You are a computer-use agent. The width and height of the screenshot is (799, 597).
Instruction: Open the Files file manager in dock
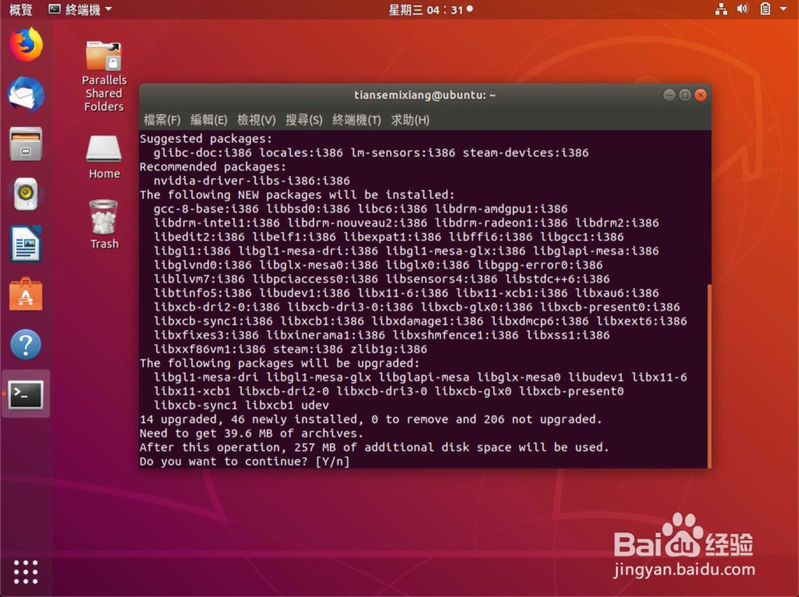point(26,144)
